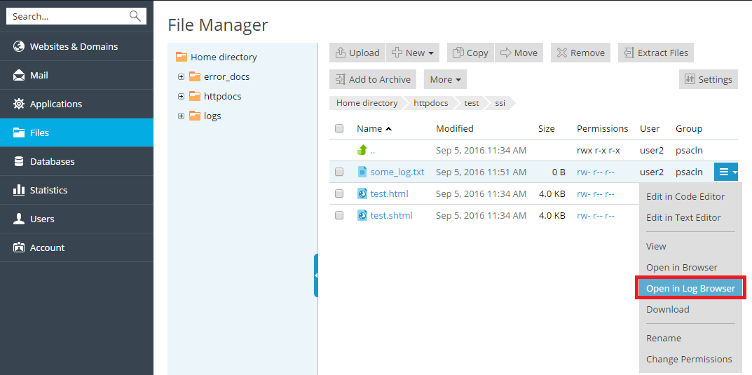Viewport: 752px width, 375px height.
Task: Collapse the folder tree panel handle
Action: point(315,275)
